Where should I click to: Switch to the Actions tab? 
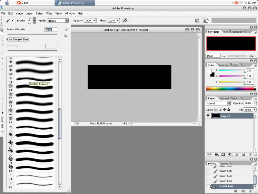(224, 164)
